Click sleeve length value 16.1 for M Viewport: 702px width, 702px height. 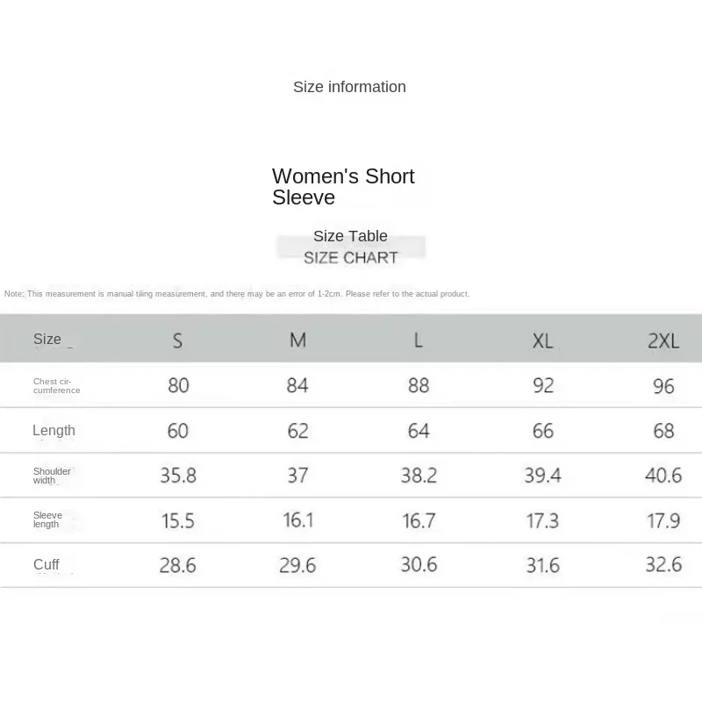click(x=298, y=520)
